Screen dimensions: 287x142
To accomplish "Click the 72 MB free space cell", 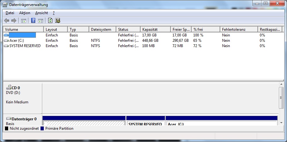I will pyautogui.click(x=178, y=46).
